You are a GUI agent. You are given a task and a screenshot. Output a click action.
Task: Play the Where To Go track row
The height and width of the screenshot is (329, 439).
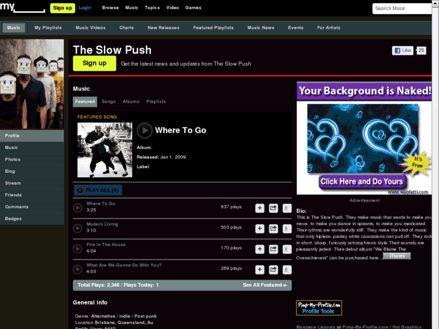(x=77, y=208)
